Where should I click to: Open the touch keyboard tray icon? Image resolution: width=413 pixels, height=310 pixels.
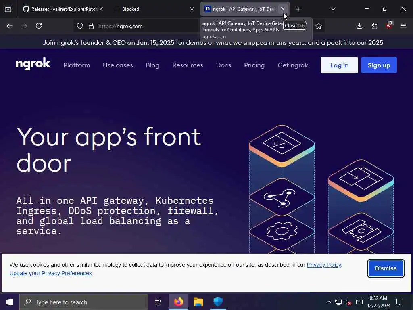pyautogui.click(x=359, y=302)
